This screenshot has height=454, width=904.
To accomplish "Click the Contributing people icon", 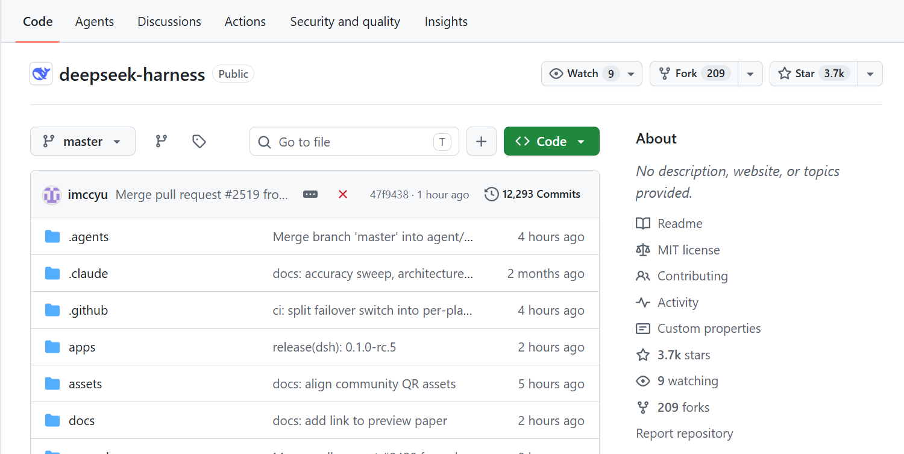I will [643, 276].
